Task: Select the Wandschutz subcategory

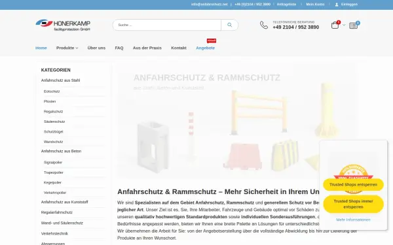Action: coord(53,142)
